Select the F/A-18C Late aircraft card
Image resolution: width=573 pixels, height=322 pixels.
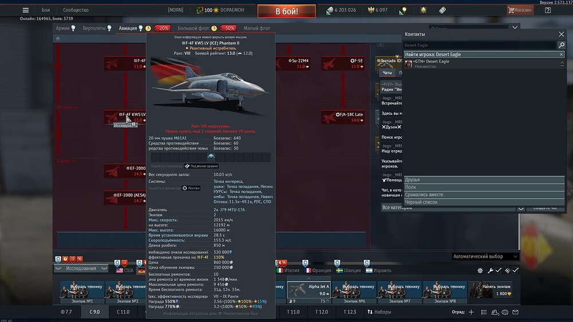tap(343, 117)
